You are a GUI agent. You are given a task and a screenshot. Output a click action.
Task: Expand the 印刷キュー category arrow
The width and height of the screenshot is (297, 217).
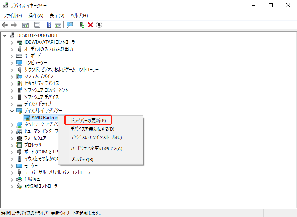(x=12, y=179)
